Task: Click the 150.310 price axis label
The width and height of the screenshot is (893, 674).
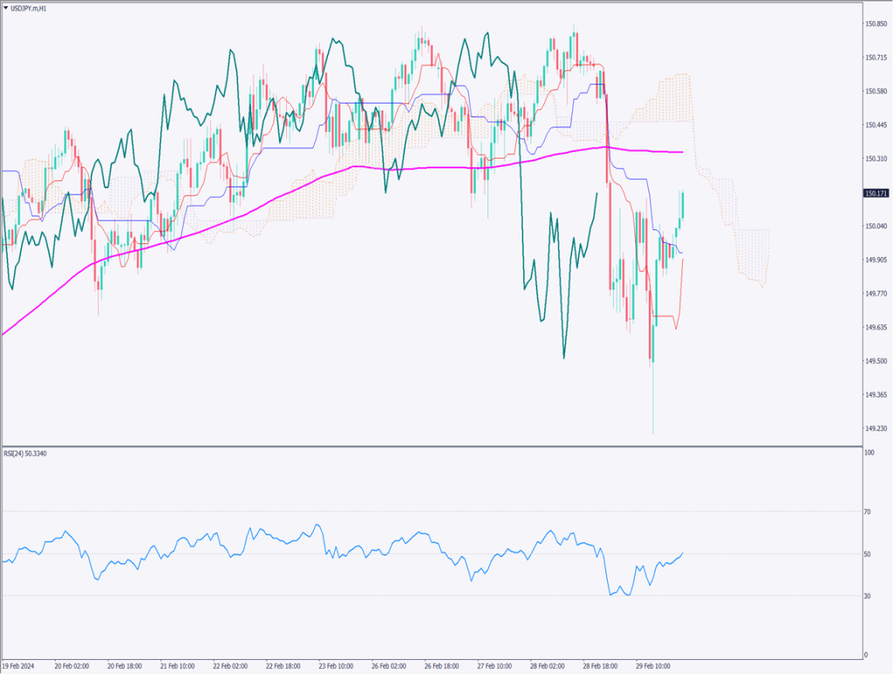Action: tap(875, 159)
